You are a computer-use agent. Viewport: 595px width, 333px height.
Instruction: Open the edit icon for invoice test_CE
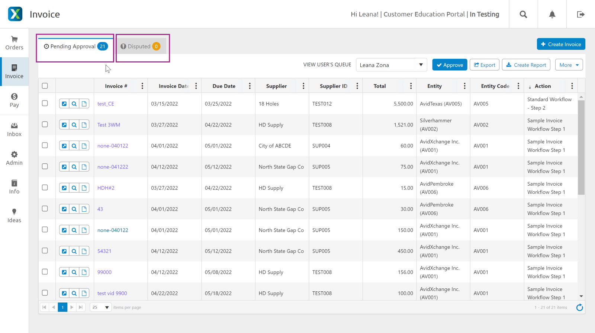(x=64, y=104)
